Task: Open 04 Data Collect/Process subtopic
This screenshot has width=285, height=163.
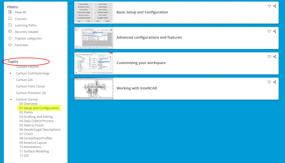Action: pyautogui.click(x=36, y=121)
